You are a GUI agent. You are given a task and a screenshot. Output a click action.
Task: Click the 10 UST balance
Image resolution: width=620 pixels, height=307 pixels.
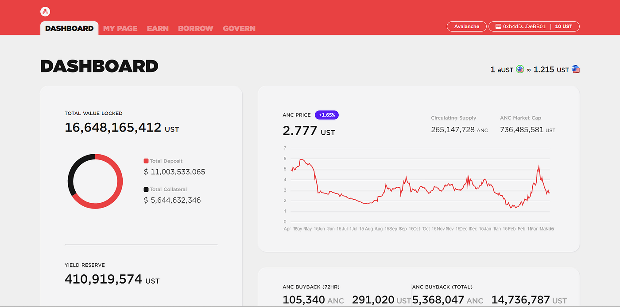point(564,27)
